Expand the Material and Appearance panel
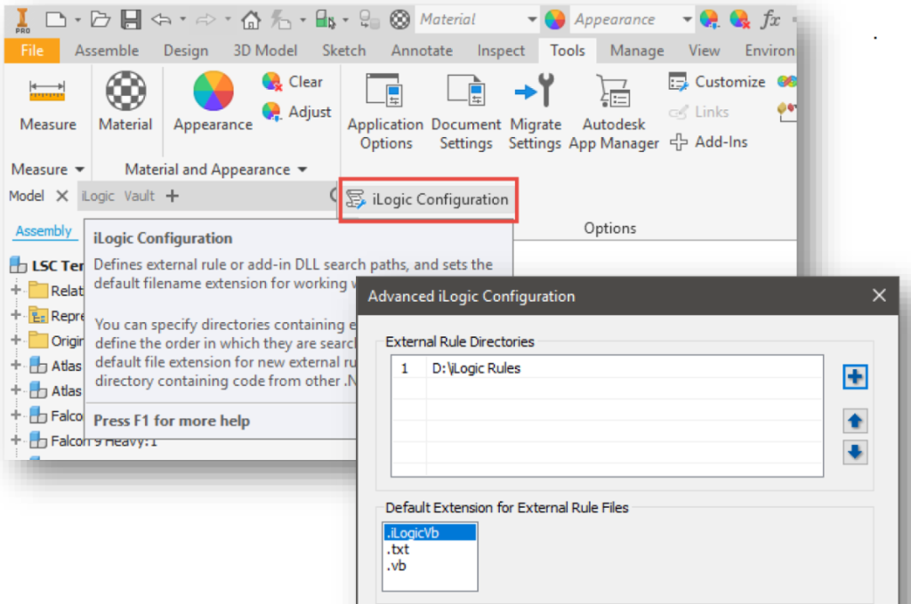 point(302,170)
